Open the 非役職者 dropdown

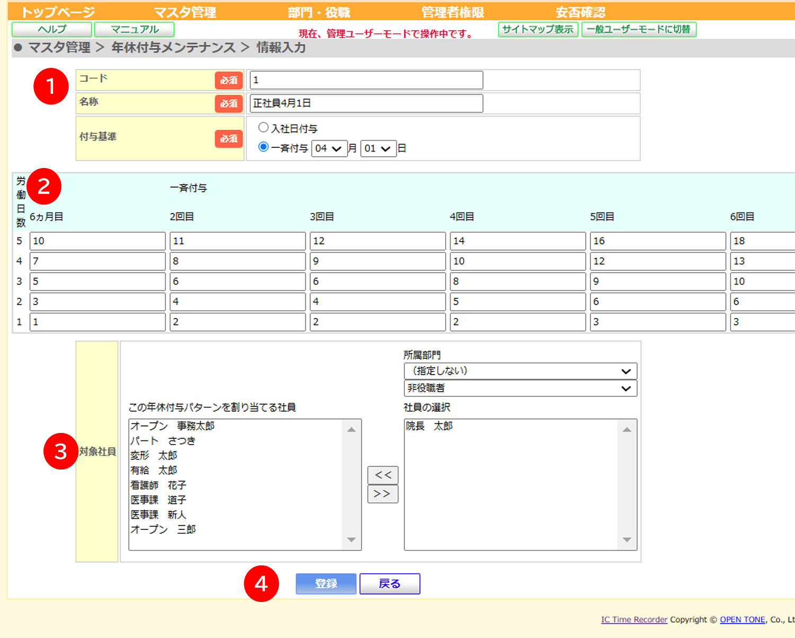point(520,388)
